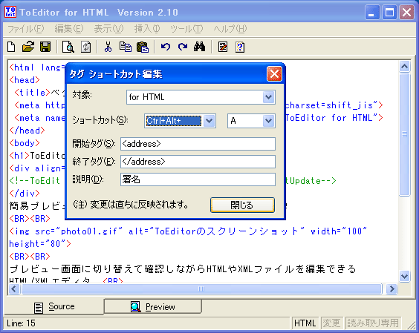Click the editor scroll down arrow

pos(405,276)
